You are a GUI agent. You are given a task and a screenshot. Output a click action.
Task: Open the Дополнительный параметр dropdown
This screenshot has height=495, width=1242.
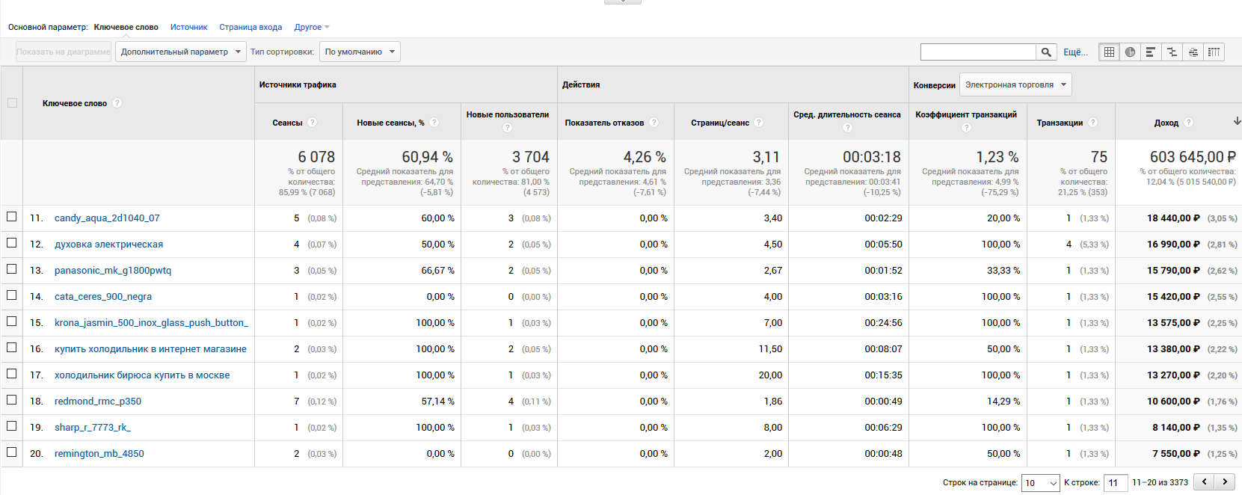pyautogui.click(x=180, y=52)
